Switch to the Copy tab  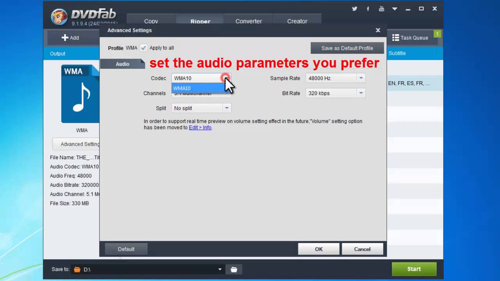tap(151, 21)
